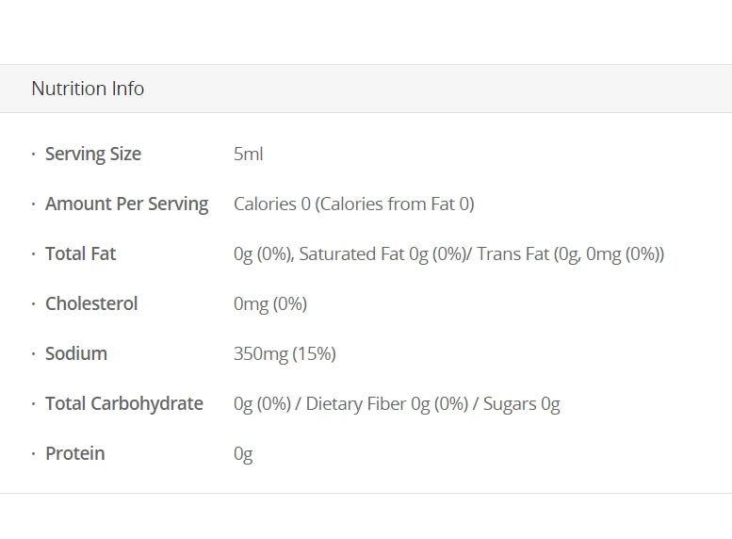The width and height of the screenshot is (732, 539).
Task: Click the Protein label
Action: click(75, 453)
